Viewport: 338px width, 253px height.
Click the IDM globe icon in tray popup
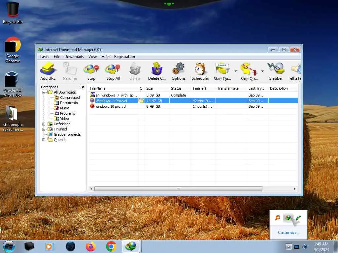(x=288, y=218)
